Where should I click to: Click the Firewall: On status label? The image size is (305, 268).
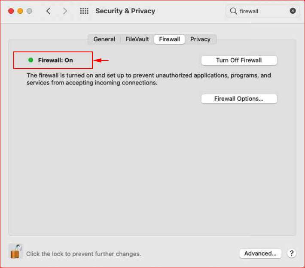click(x=55, y=60)
